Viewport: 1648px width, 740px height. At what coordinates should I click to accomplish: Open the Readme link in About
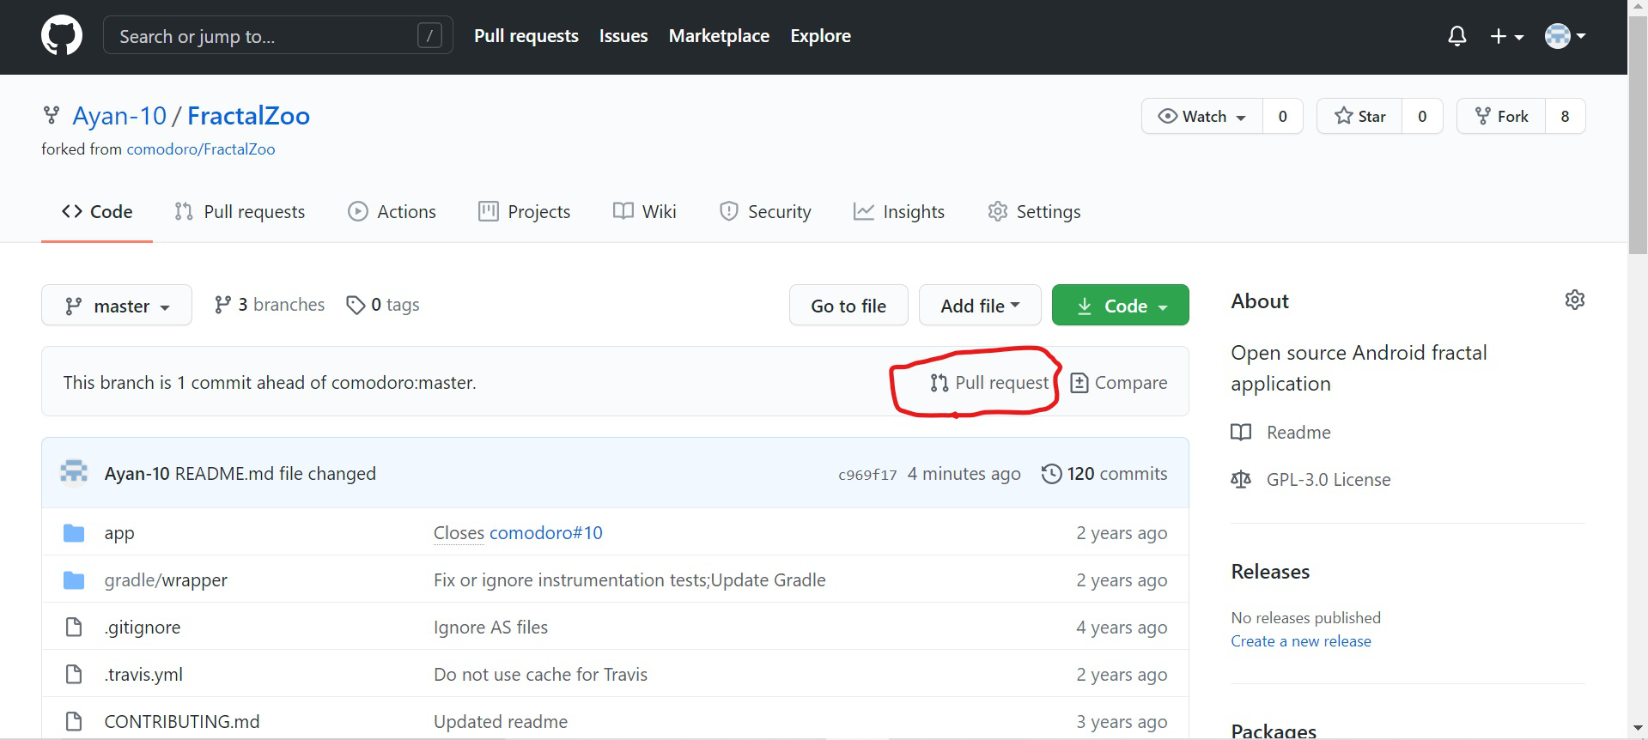[1298, 433]
